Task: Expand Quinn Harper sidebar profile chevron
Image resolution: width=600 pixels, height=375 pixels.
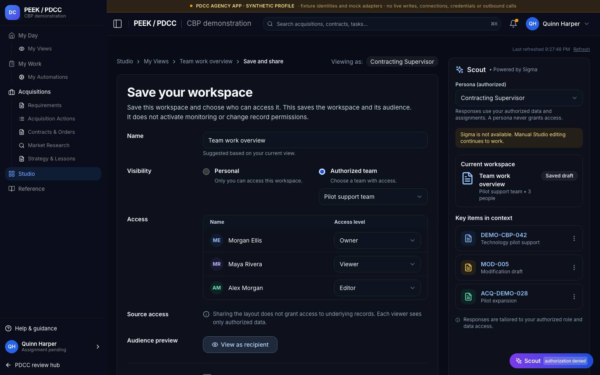Action: (x=98, y=347)
